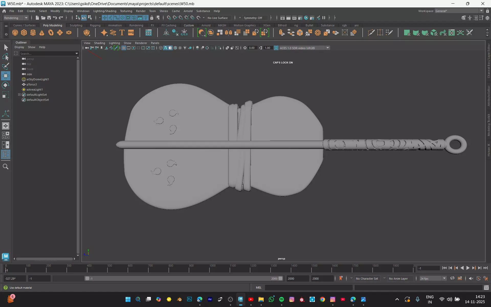
Task: Open the ACES color transform dropdown
Action: [x=328, y=48]
